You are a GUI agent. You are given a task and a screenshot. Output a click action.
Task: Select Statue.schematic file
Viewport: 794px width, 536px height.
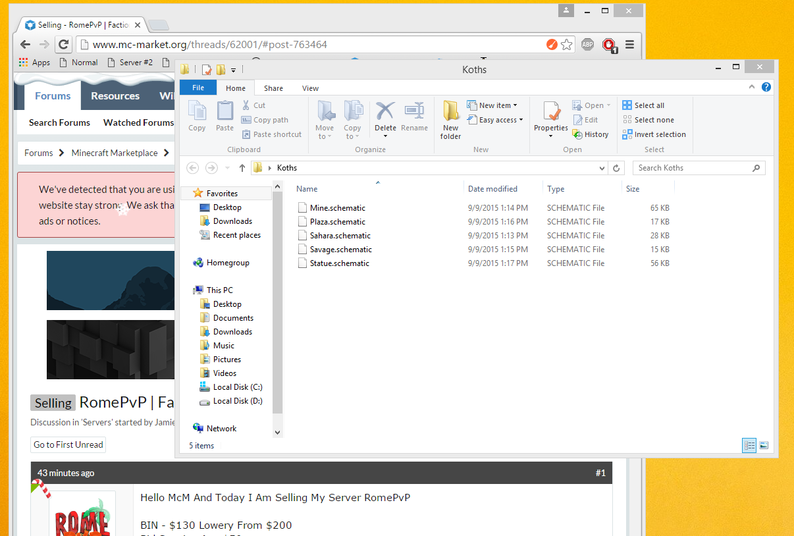coord(333,263)
